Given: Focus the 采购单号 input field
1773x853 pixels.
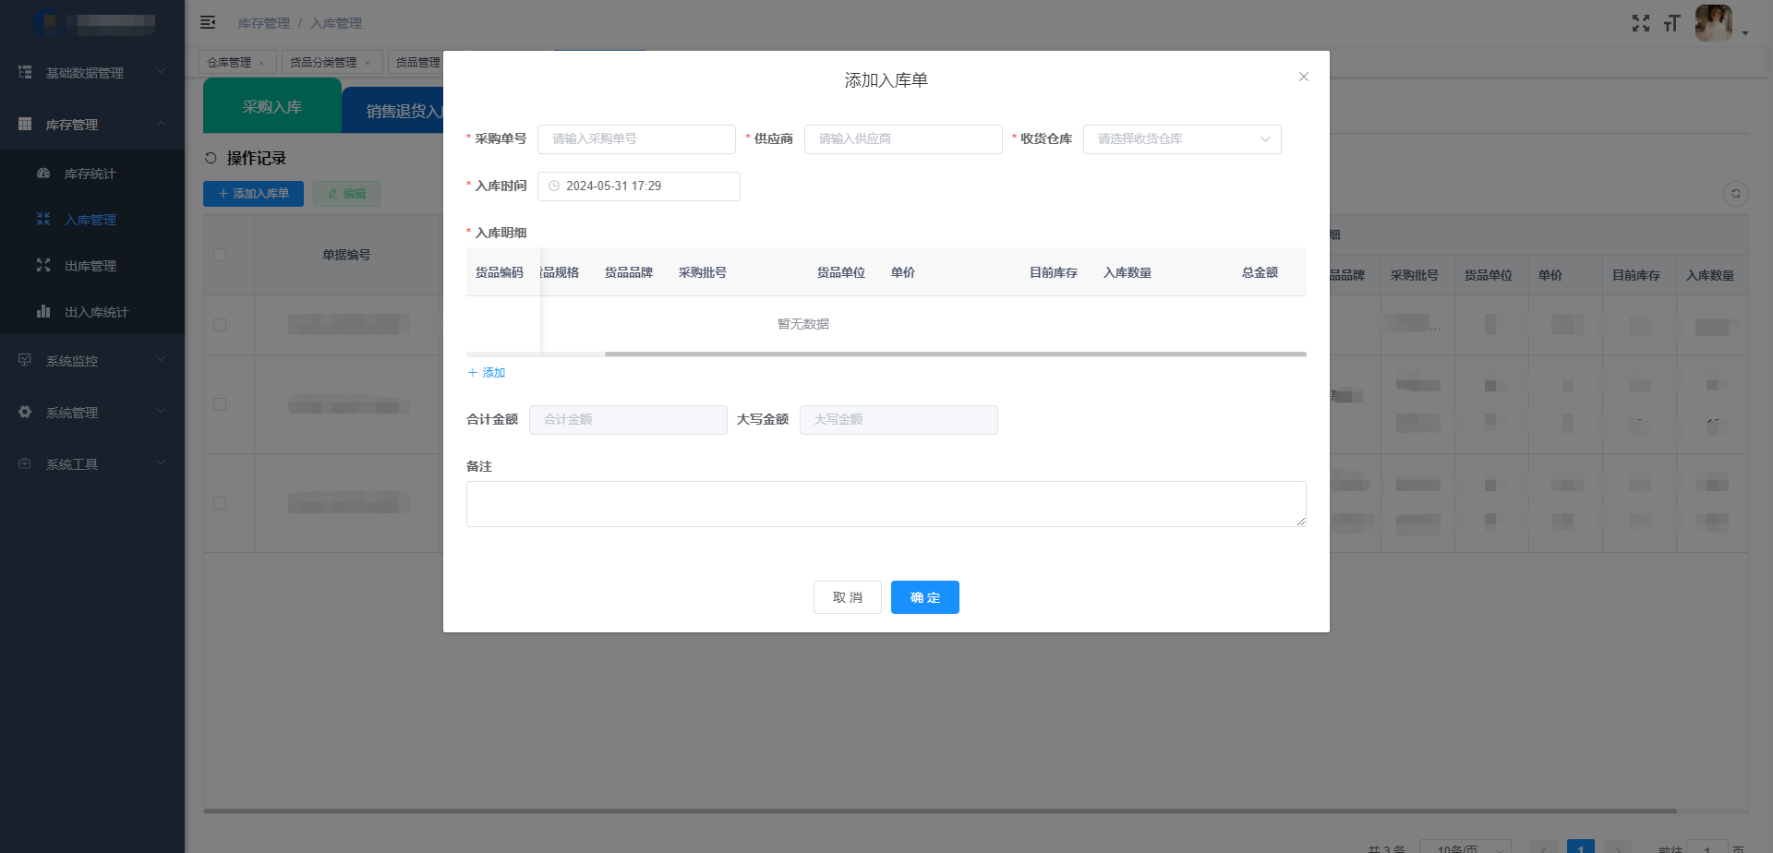Looking at the screenshot, I should point(636,139).
